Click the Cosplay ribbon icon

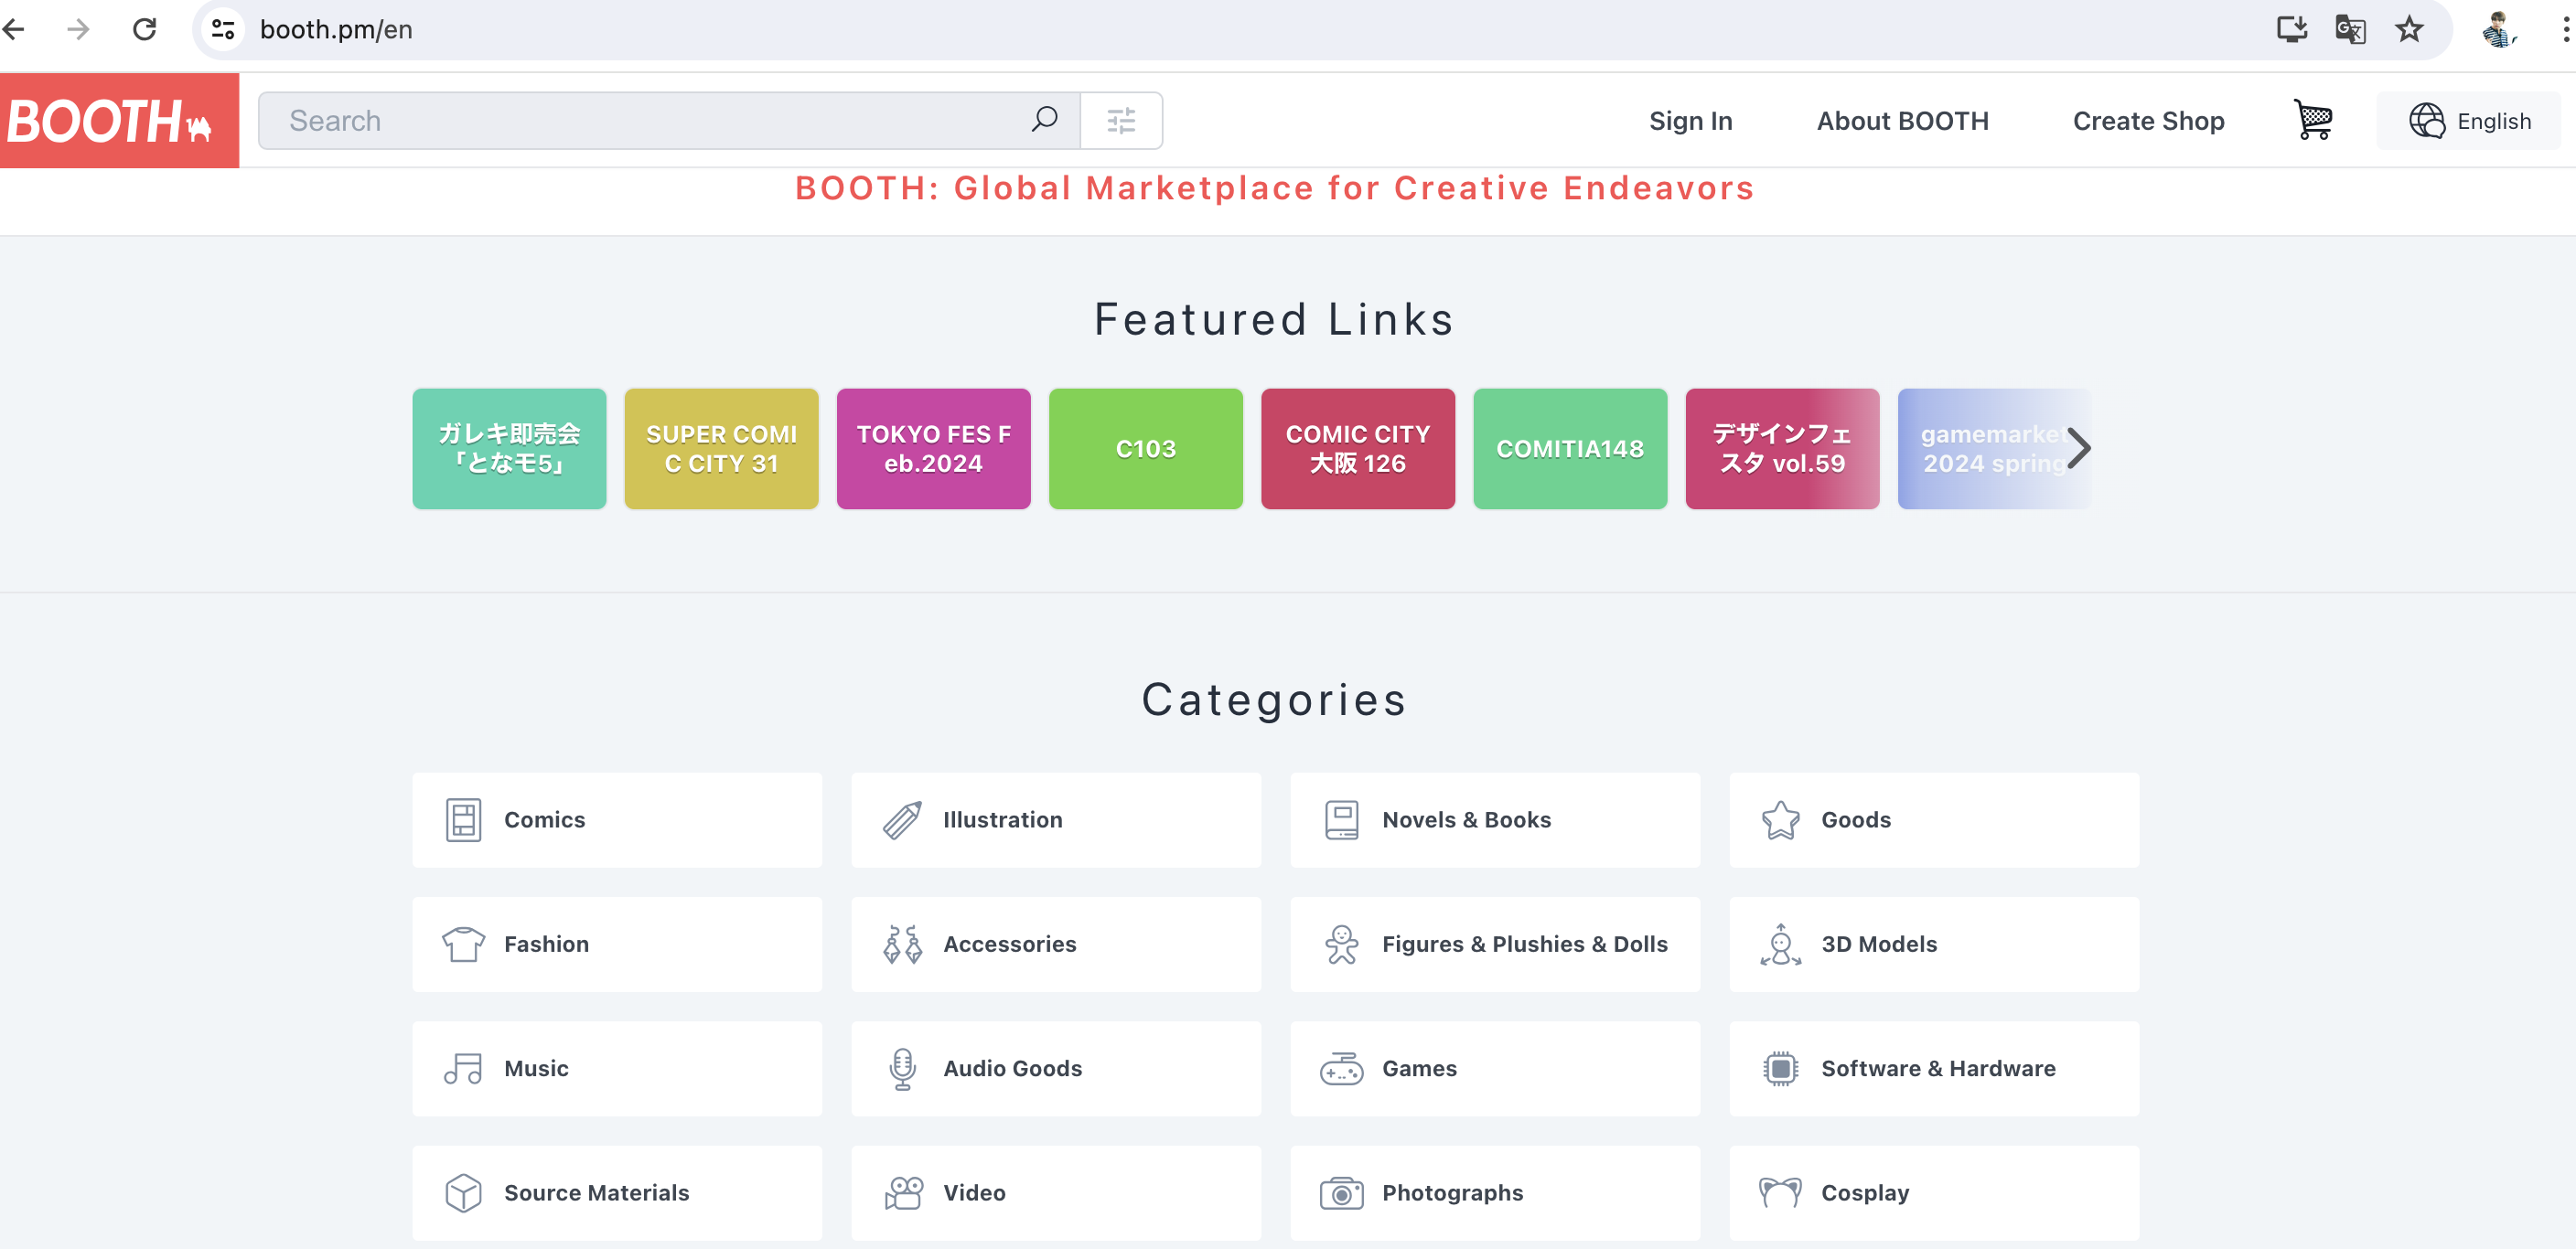click(1780, 1193)
